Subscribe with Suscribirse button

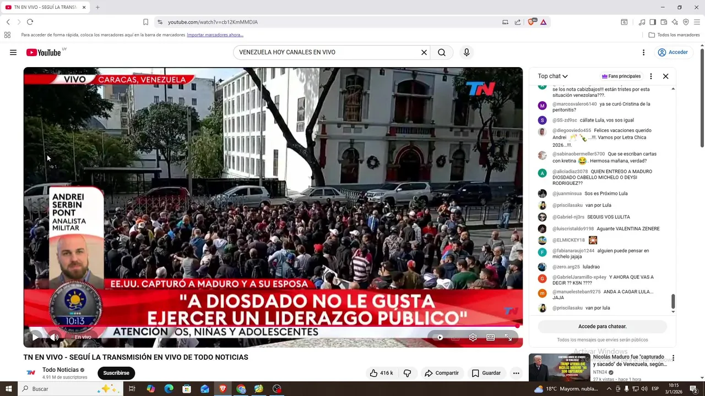pos(116,373)
